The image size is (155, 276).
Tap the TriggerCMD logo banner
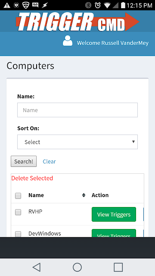pos(77,22)
